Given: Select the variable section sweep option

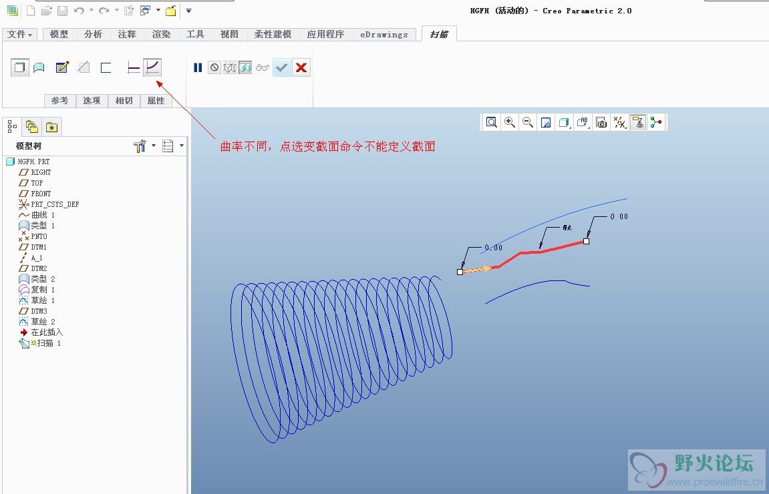Looking at the screenshot, I should (152, 67).
